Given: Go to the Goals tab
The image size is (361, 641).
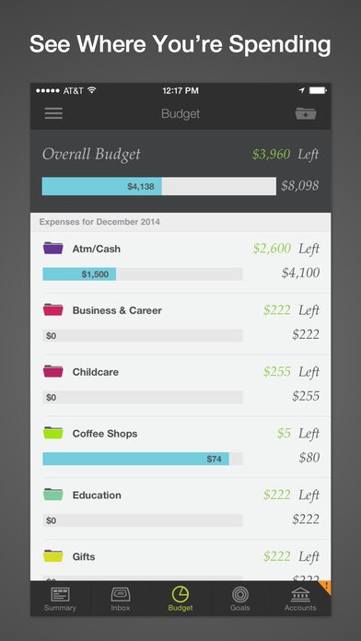Looking at the screenshot, I should (x=240, y=599).
